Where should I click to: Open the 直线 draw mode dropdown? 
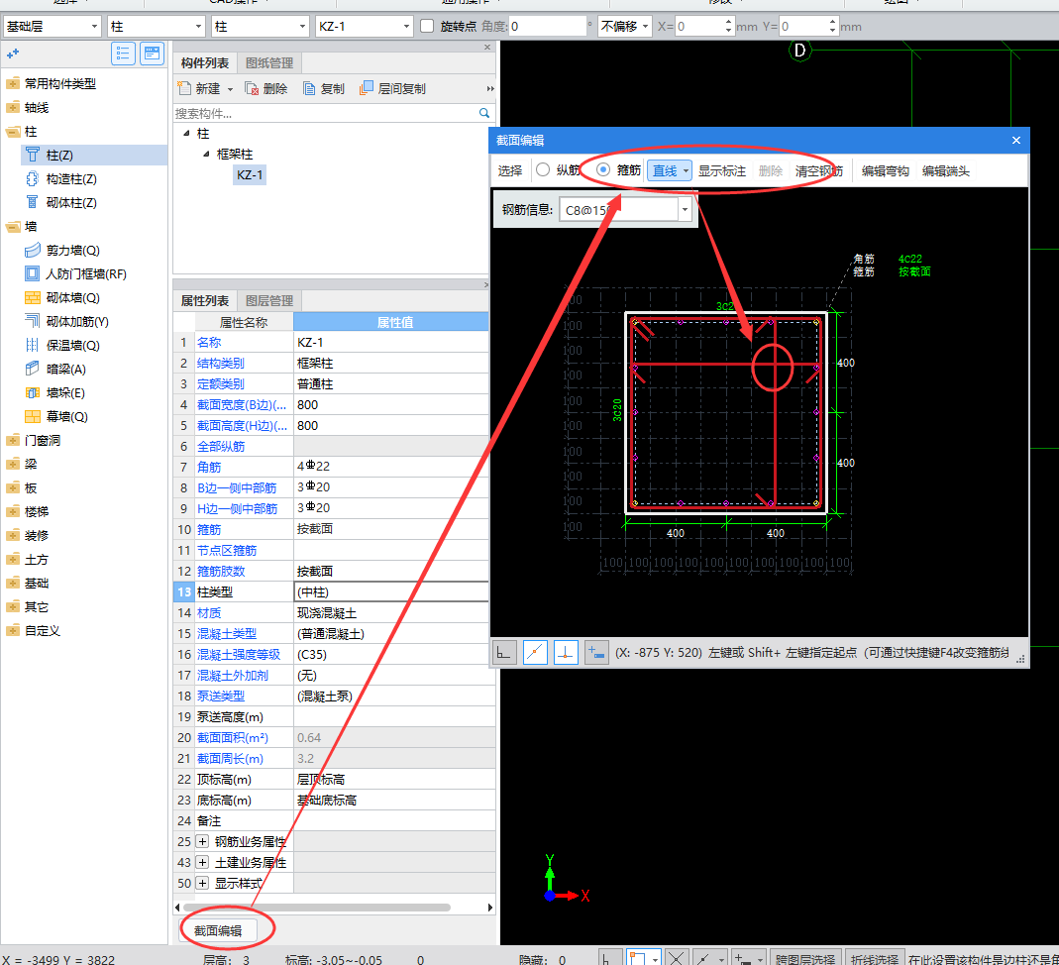tap(686, 170)
